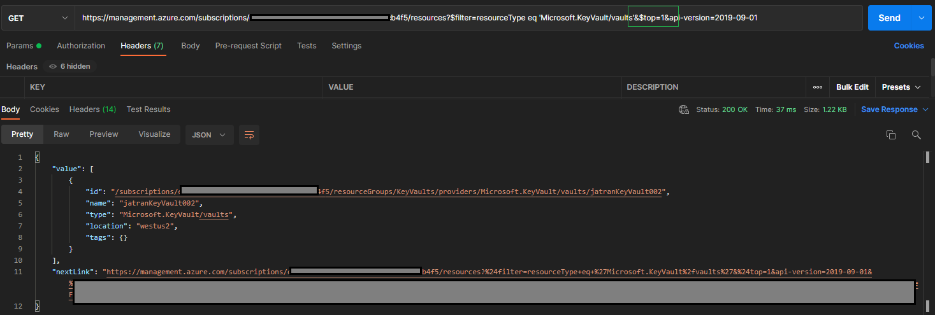Click the Headers section label
The image size is (935, 315).
coord(22,66)
